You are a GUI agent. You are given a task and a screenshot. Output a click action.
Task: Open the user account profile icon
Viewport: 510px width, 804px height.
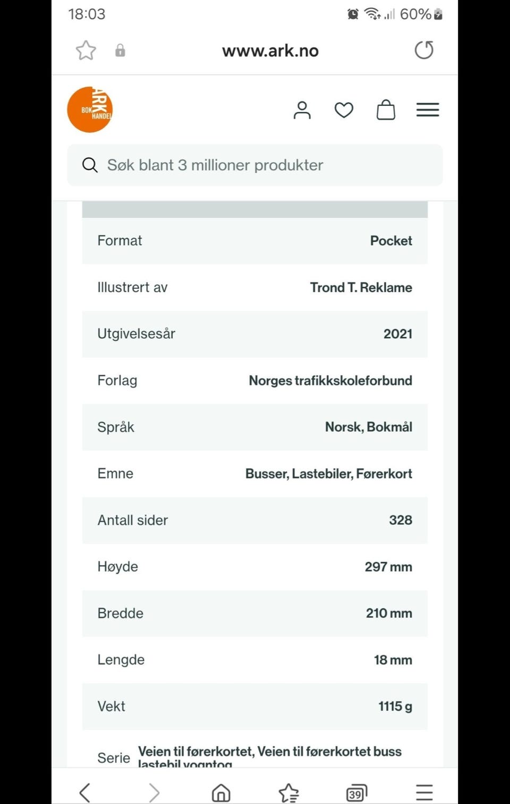tap(302, 110)
